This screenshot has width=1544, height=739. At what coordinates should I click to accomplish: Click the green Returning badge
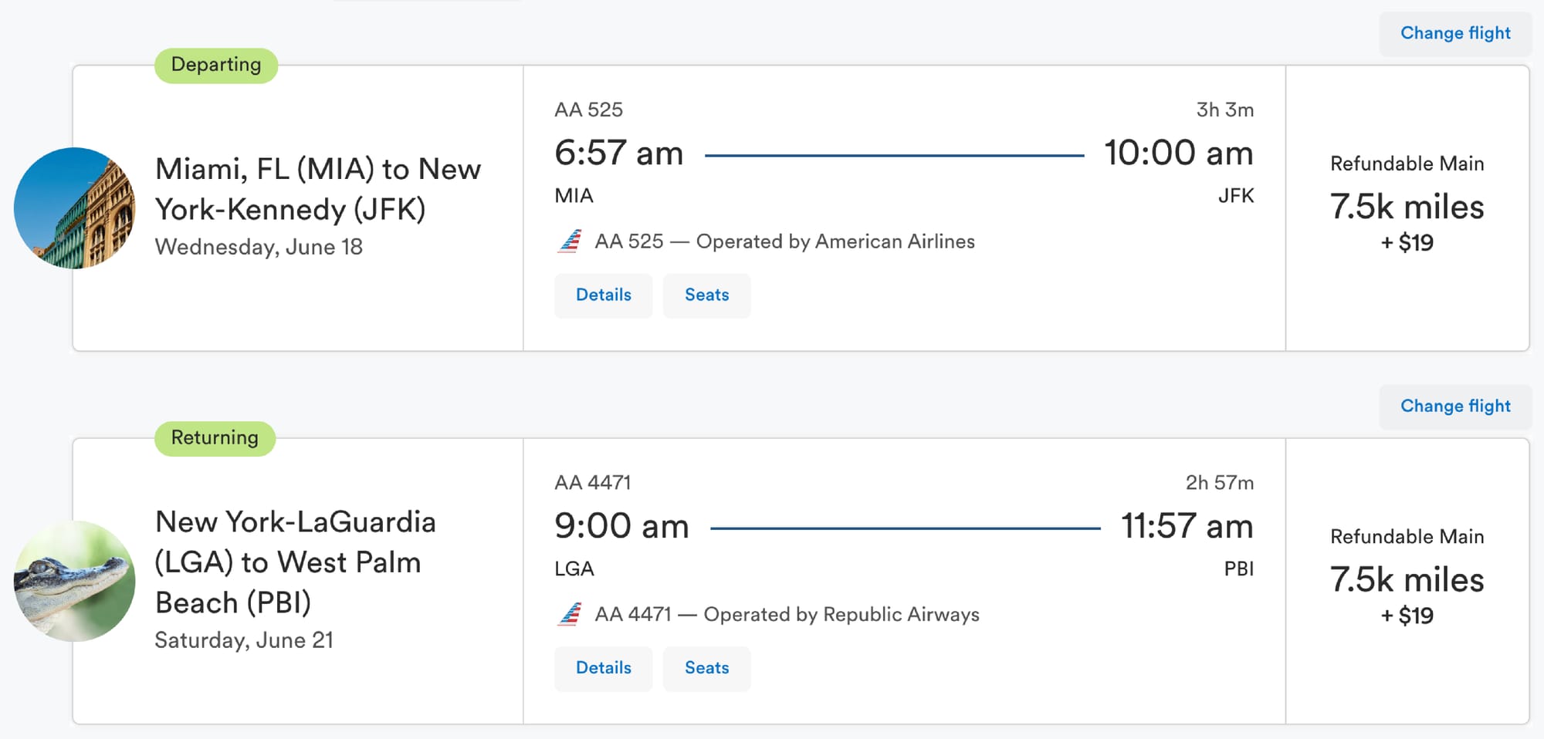click(x=215, y=438)
